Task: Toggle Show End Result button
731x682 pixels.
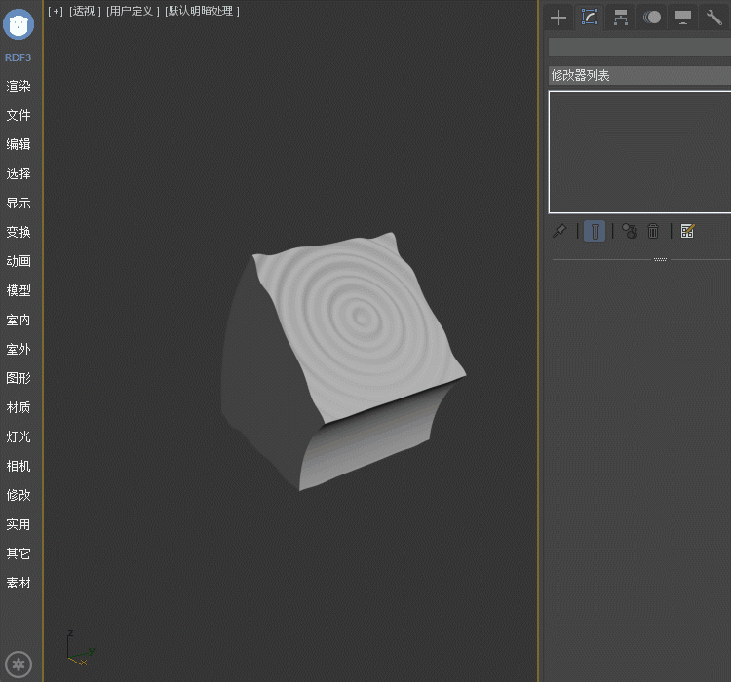Action: coord(594,231)
